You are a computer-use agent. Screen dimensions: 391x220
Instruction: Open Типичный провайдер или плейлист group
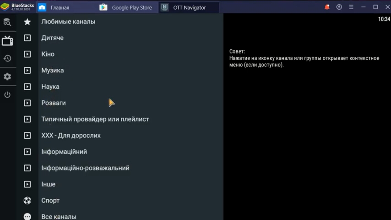[x=95, y=119]
